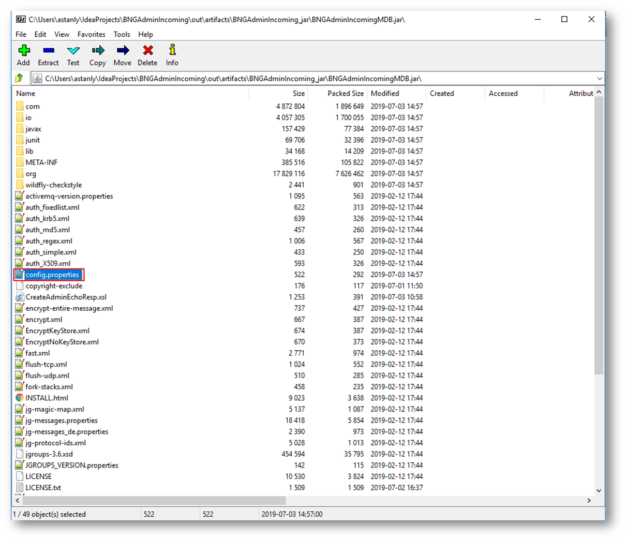Click in the archive path address field
Screen dimensions: 628x542
pyautogui.click(x=310, y=79)
